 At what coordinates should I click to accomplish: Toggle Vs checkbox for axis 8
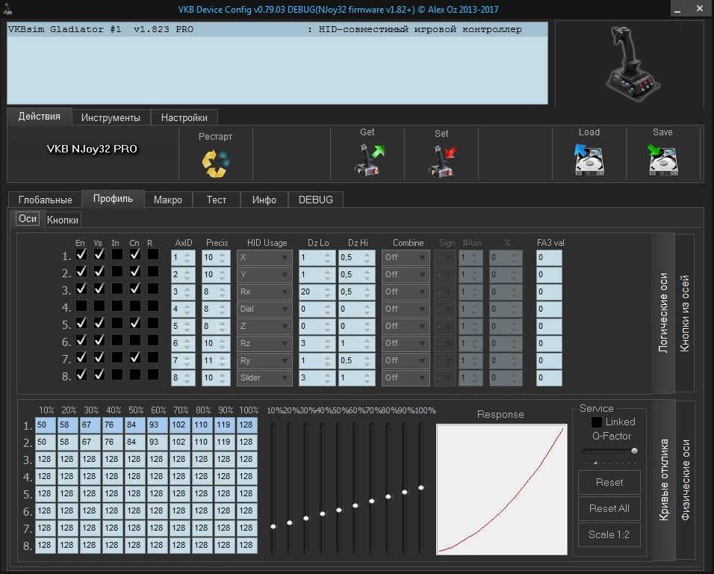click(x=99, y=374)
